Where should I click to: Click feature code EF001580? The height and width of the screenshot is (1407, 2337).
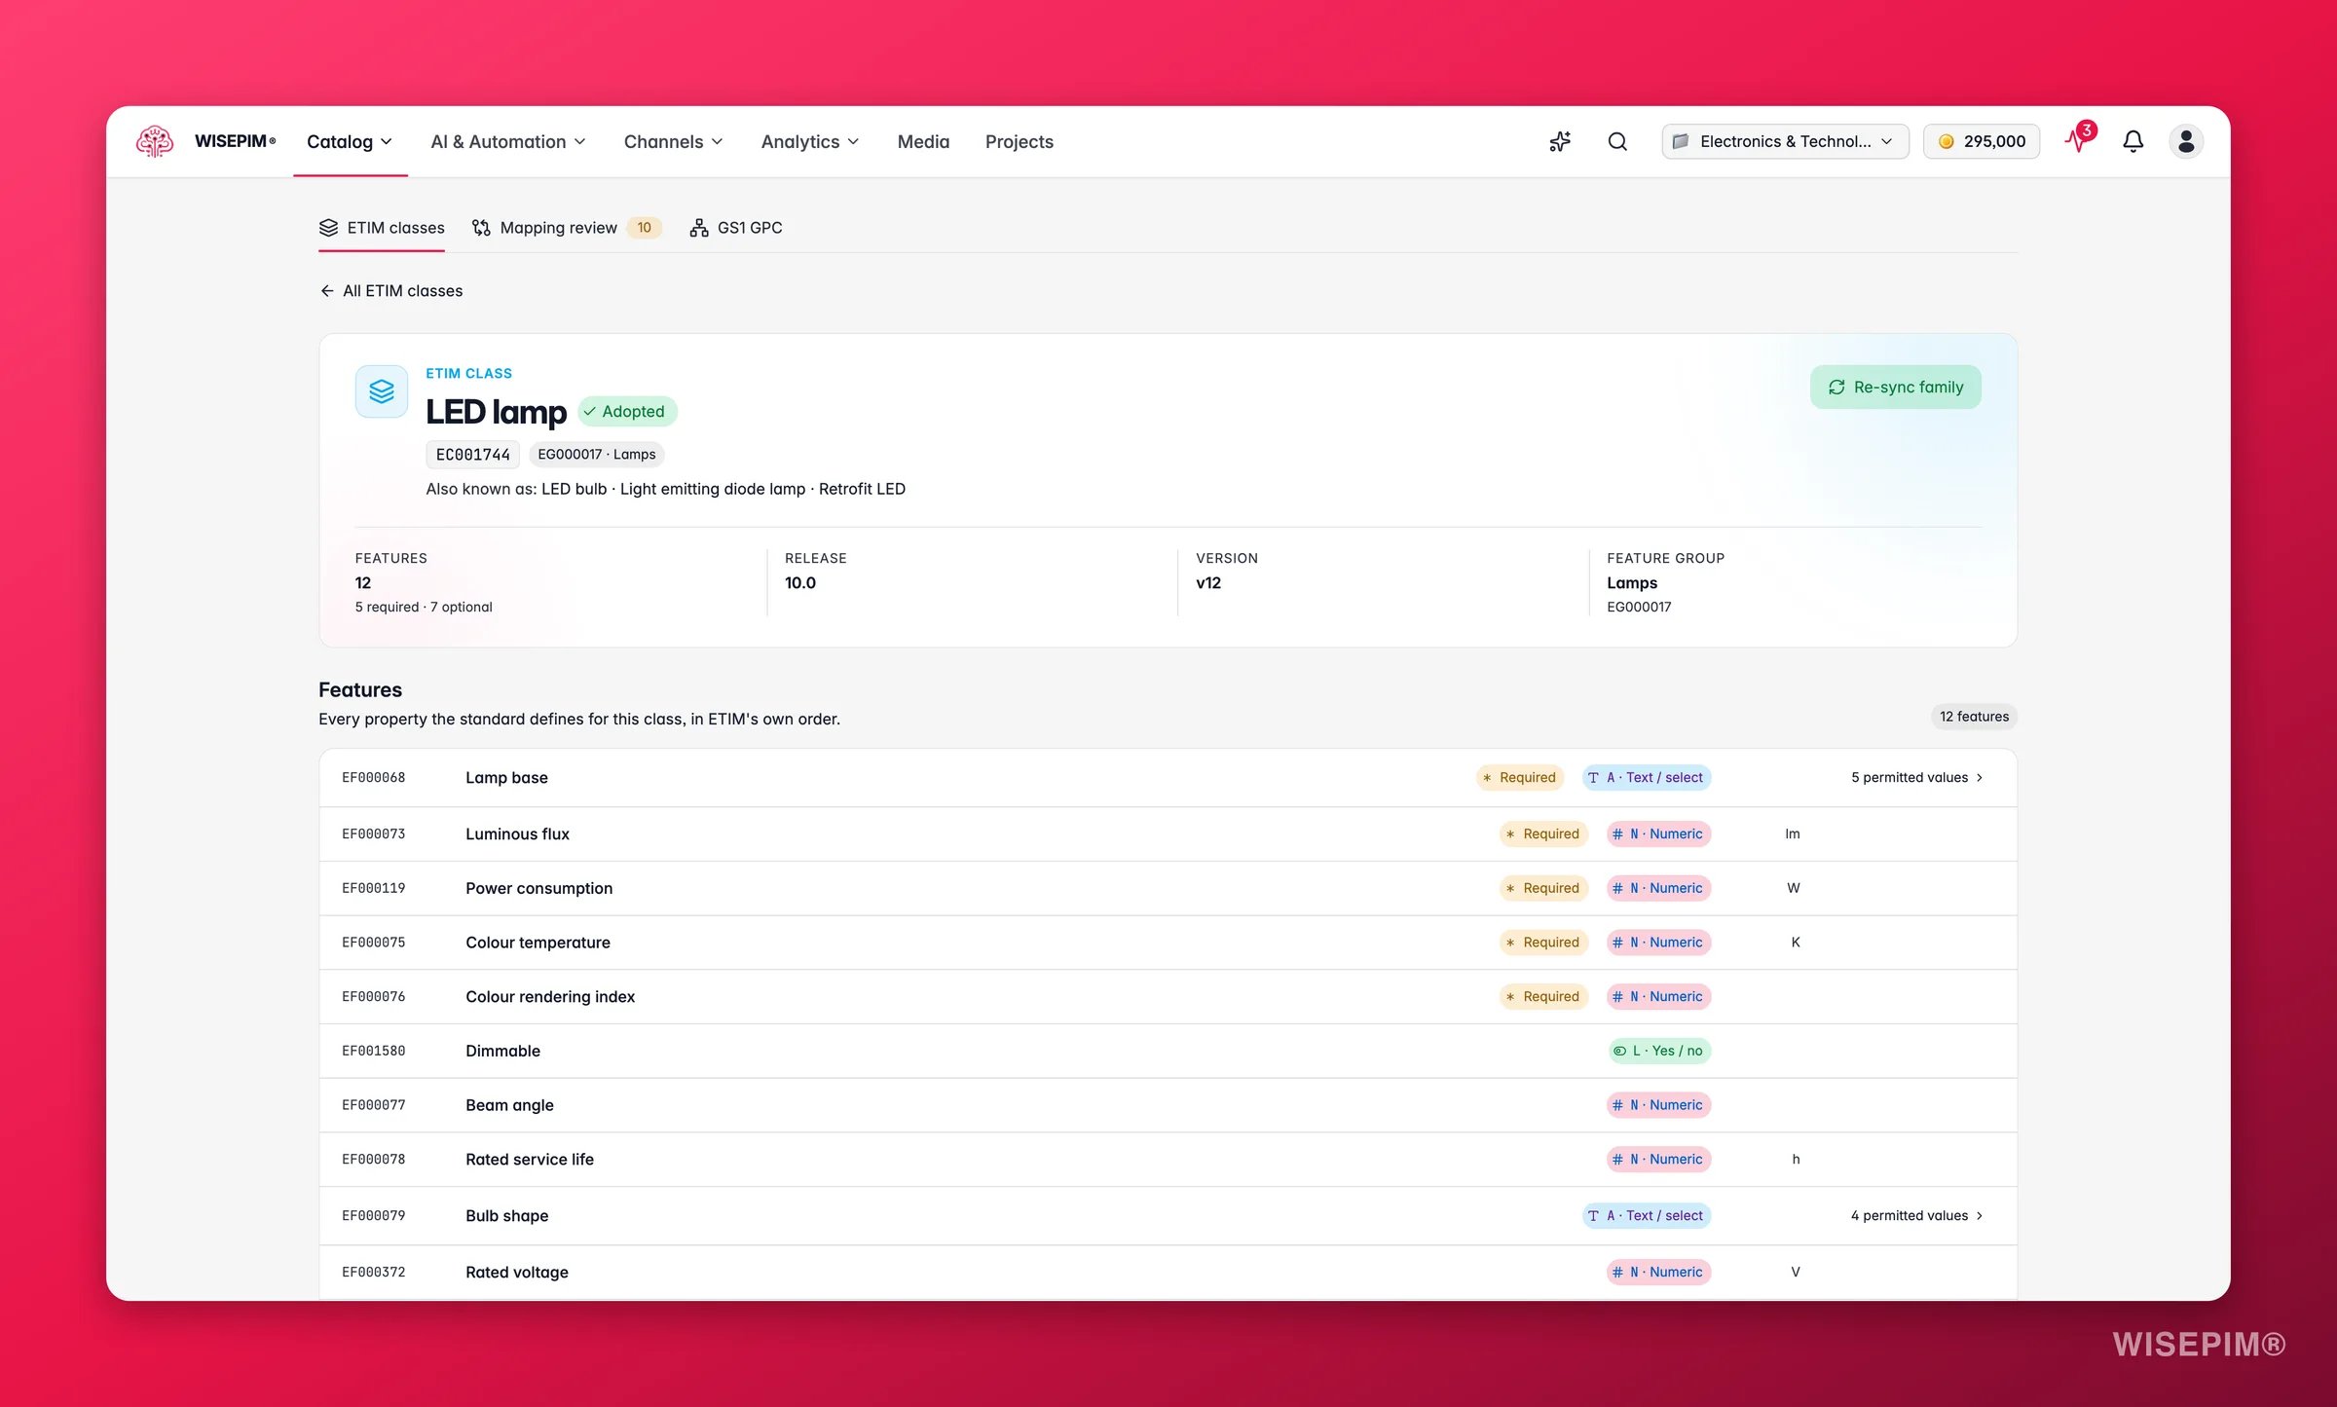(374, 1051)
